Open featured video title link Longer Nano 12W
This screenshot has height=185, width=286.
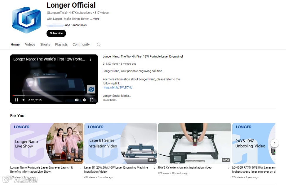click(143, 57)
